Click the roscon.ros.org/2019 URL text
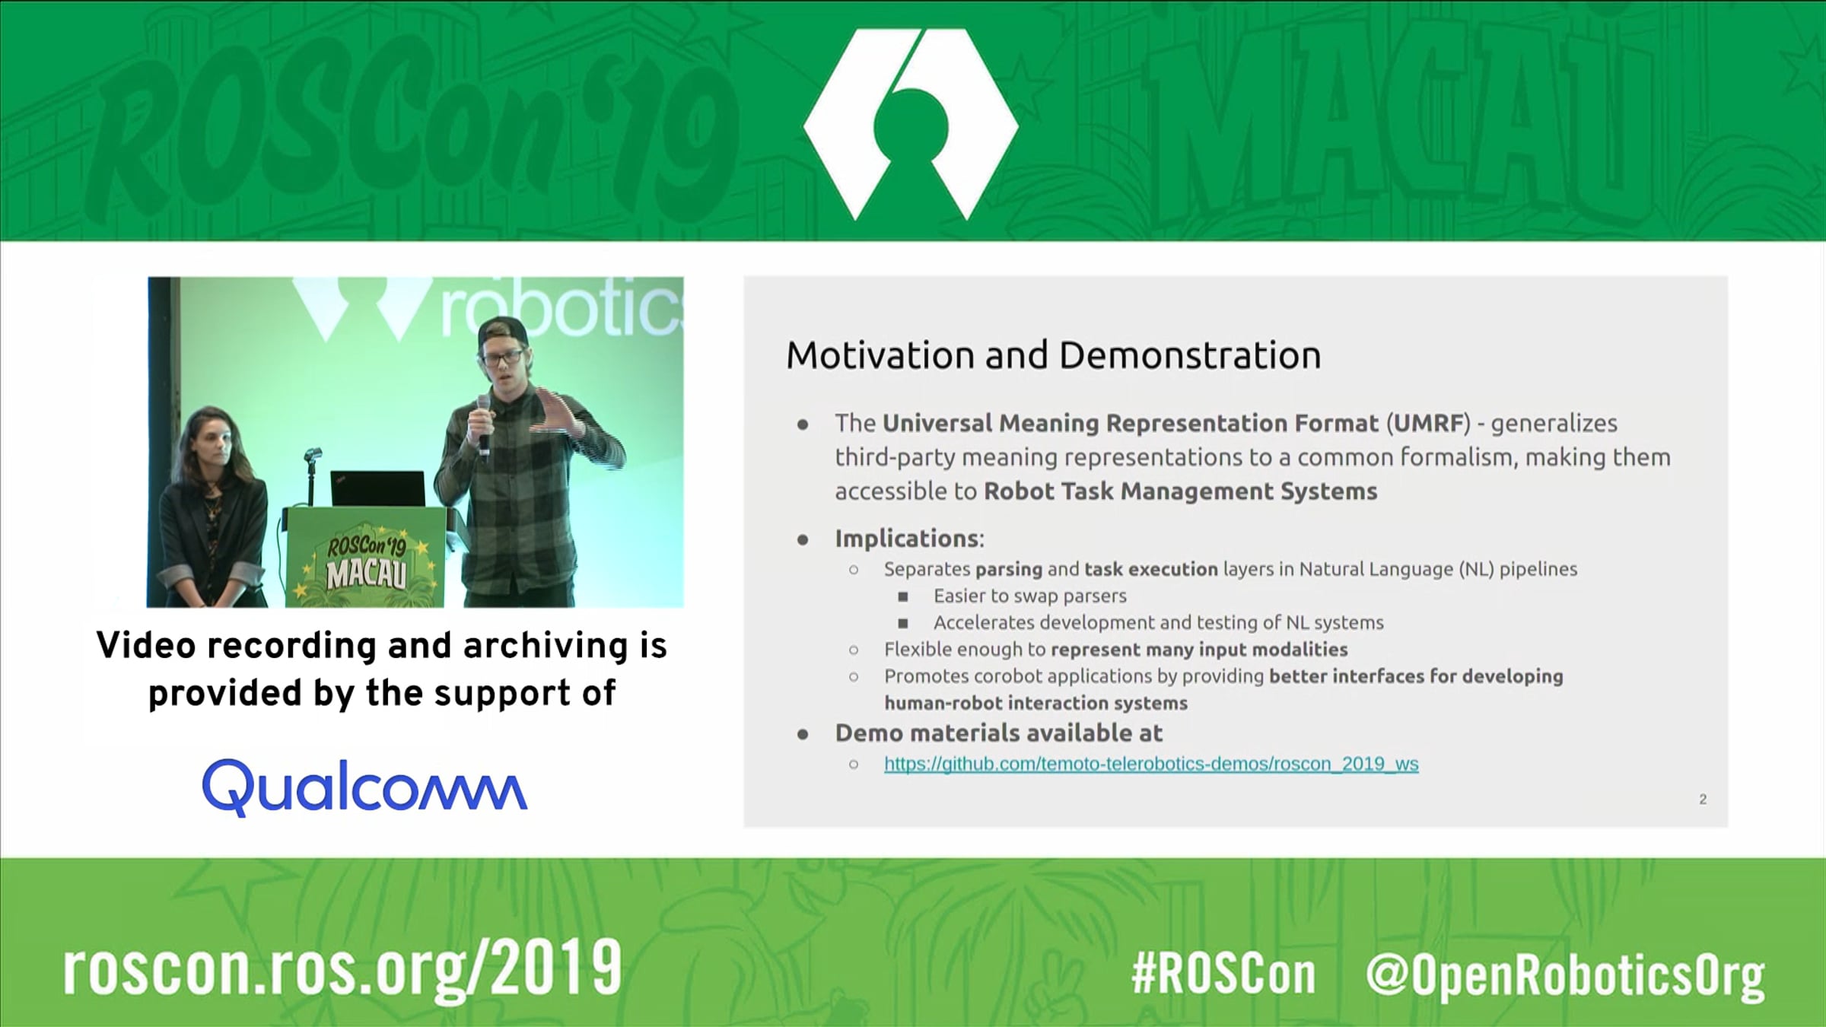The height and width of the screenshot is (1027, 1826). click(x=342, y=968)
